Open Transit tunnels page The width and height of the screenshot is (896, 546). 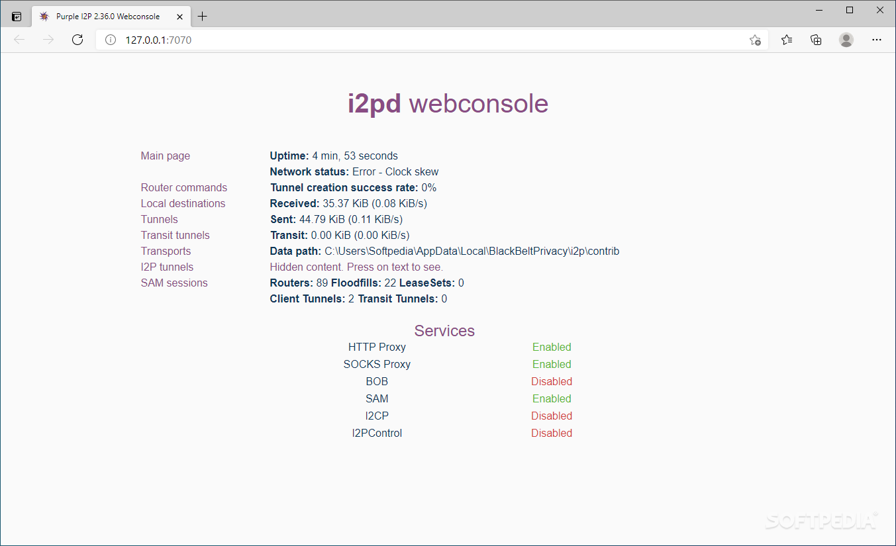pos(175,236)
